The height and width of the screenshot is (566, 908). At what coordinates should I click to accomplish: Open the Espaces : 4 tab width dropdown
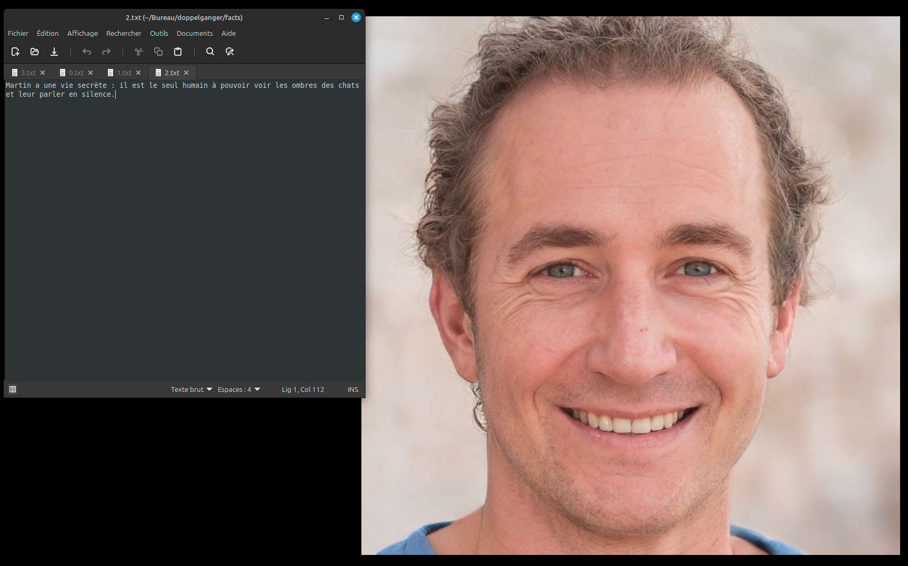(239, 389)
